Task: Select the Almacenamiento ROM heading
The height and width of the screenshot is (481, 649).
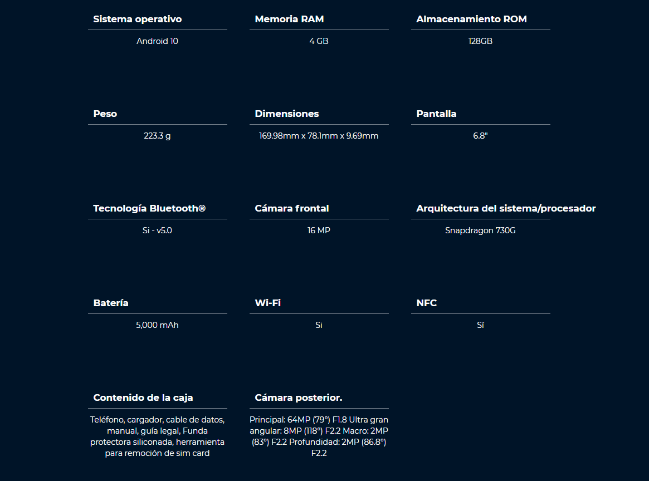Action: (x=471, y=19)
